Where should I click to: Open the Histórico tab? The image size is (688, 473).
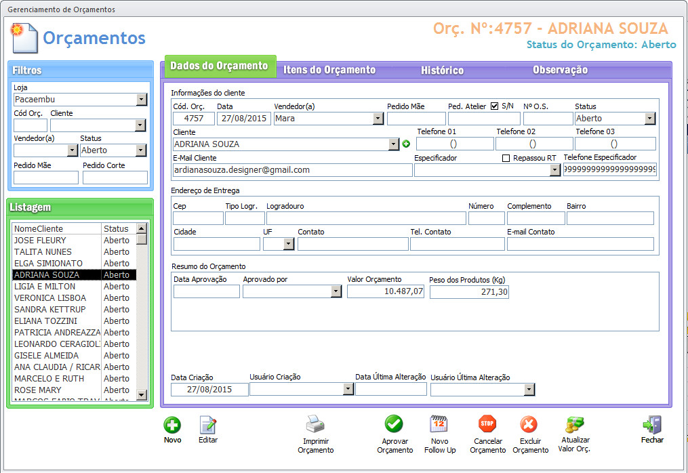[x=442, y=70]
